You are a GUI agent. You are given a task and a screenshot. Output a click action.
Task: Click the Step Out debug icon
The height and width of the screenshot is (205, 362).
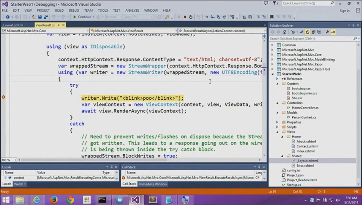point(224,17)
